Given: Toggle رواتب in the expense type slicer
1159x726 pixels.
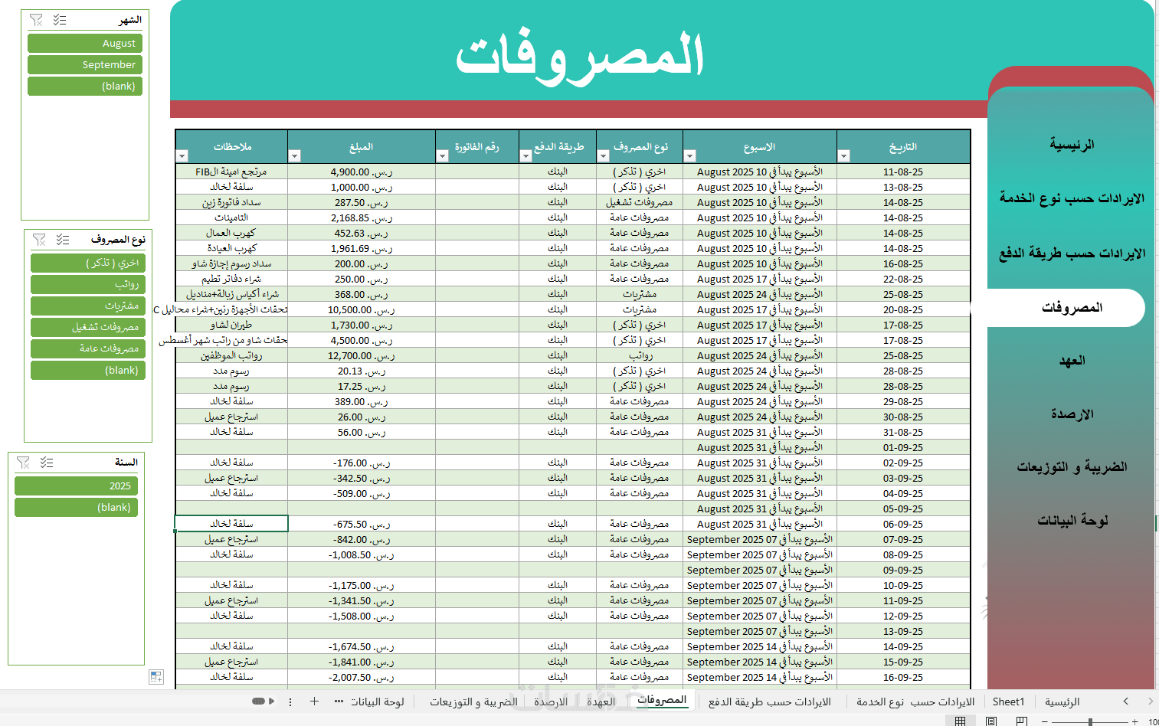Looking at the screenshot, I should [88, 284].
